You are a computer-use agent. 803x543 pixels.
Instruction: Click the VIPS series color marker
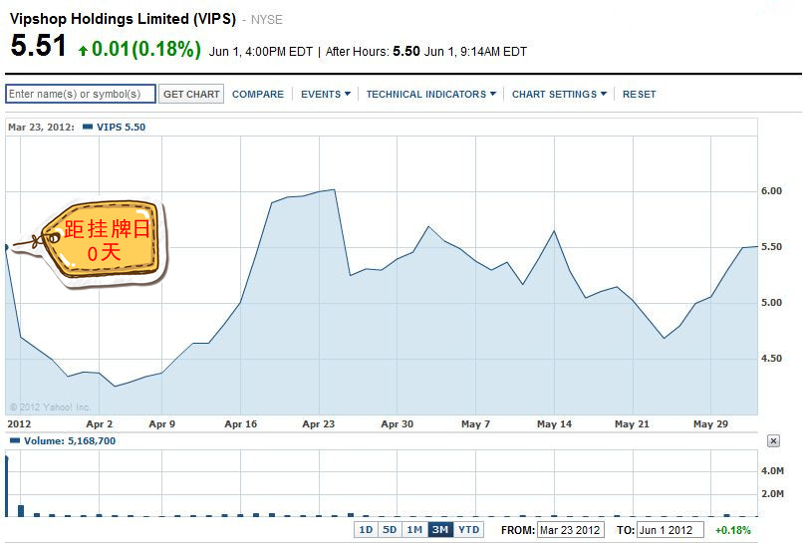click(x=88, y=127)
